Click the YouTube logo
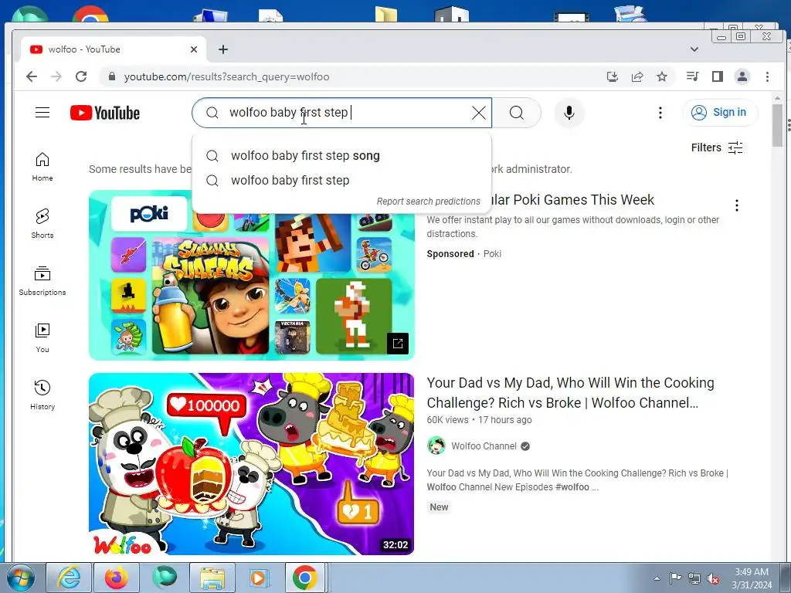The image size is (791, 593). tap(105, 113)
